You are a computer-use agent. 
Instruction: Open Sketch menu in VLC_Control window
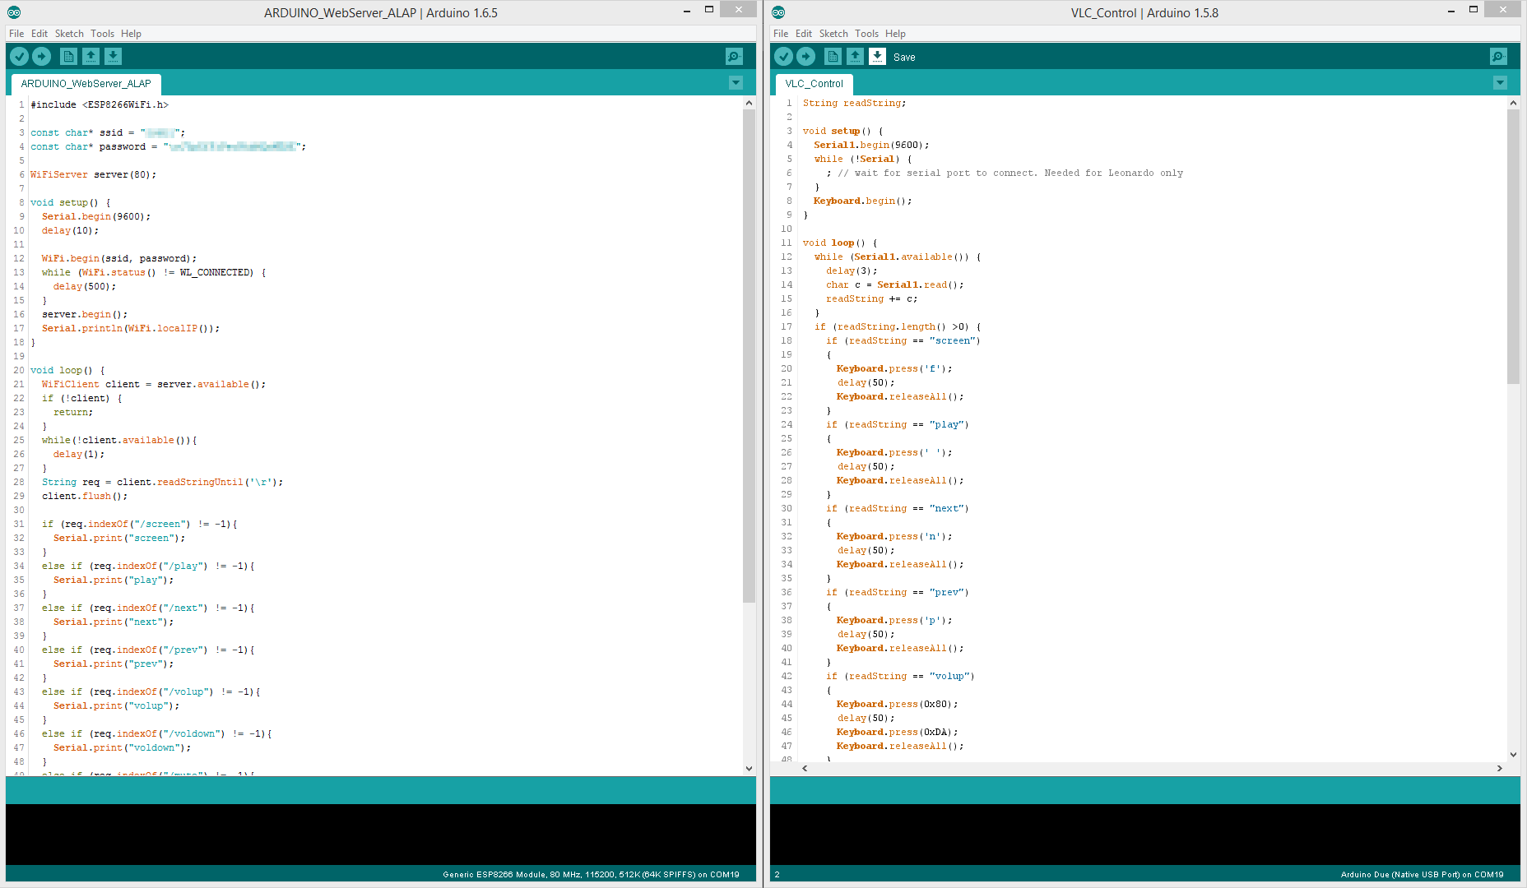point(833,34)
